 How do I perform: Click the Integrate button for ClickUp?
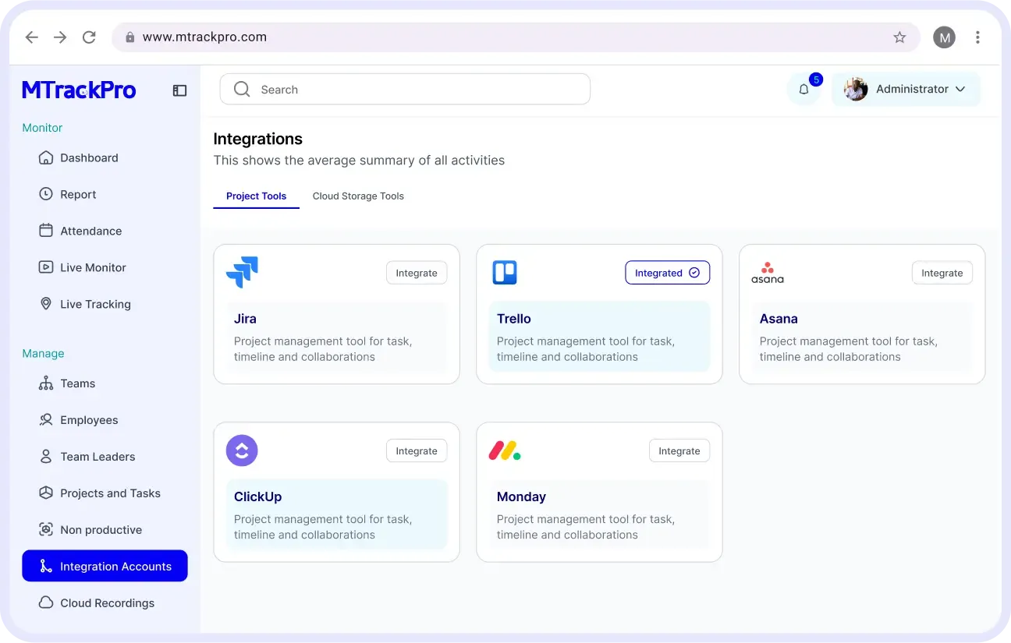click(417, 450)
